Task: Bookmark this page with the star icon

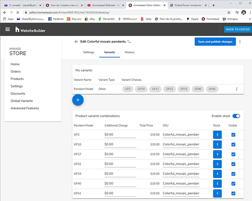Action: point(229,12)
